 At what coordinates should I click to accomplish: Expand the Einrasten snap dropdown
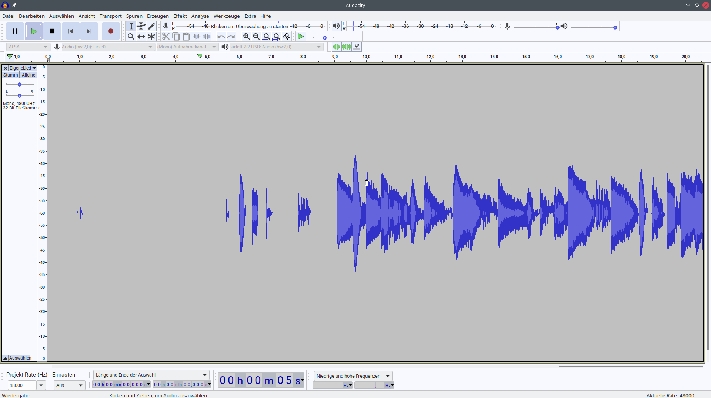[70, 385]
